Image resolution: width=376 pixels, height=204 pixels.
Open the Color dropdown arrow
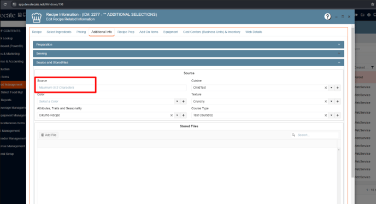pyautogui.click(x=177, y=102)
